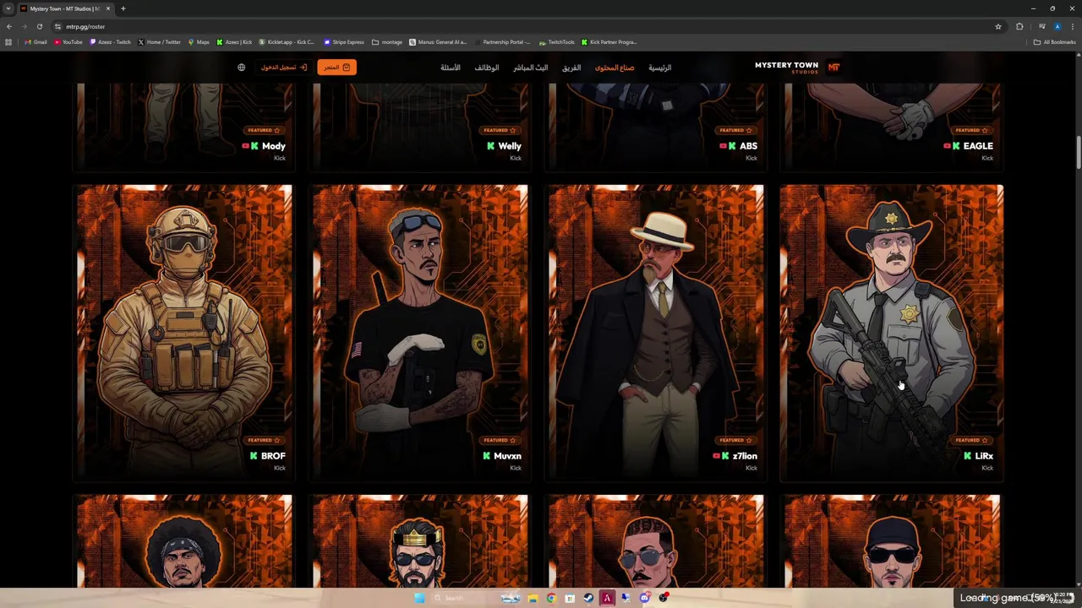Close the Mystery Town tab
Viewport: 1082px width, 608px height.
tap(108, 8)
